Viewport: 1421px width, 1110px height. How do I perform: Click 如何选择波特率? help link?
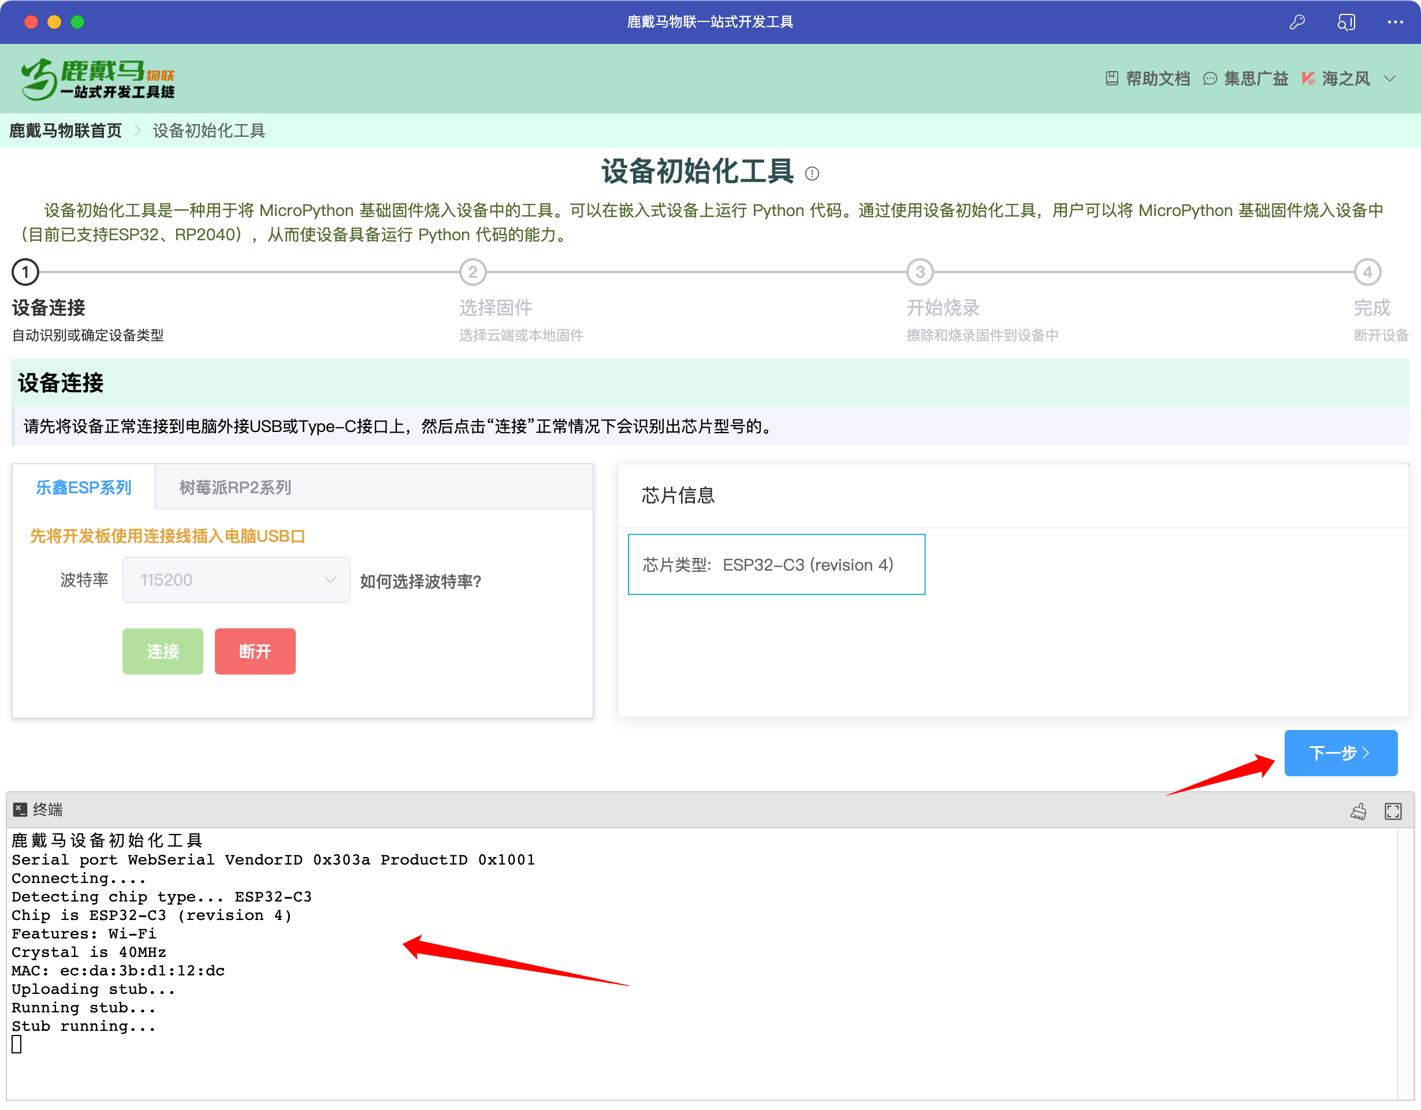pos(421,581)
